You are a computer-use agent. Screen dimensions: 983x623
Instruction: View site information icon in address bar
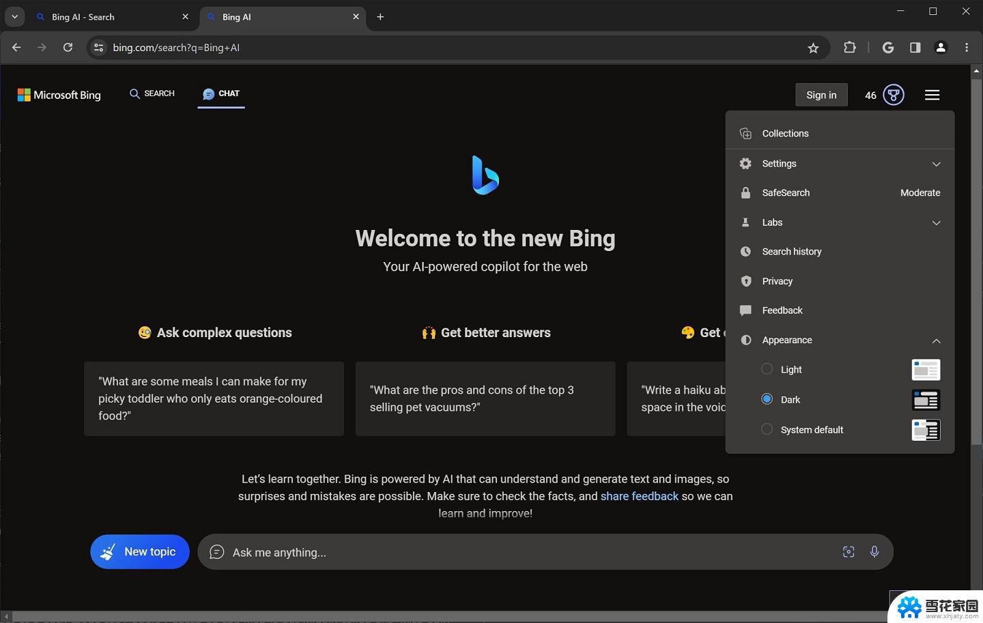pos(98,48)
